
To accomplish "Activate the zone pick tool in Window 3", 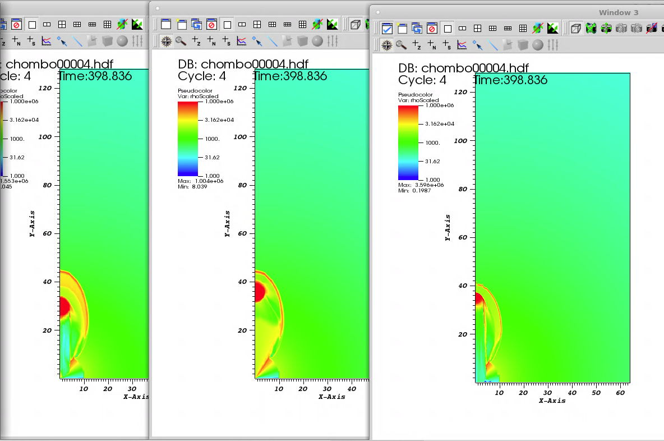I will click(417, 45).
